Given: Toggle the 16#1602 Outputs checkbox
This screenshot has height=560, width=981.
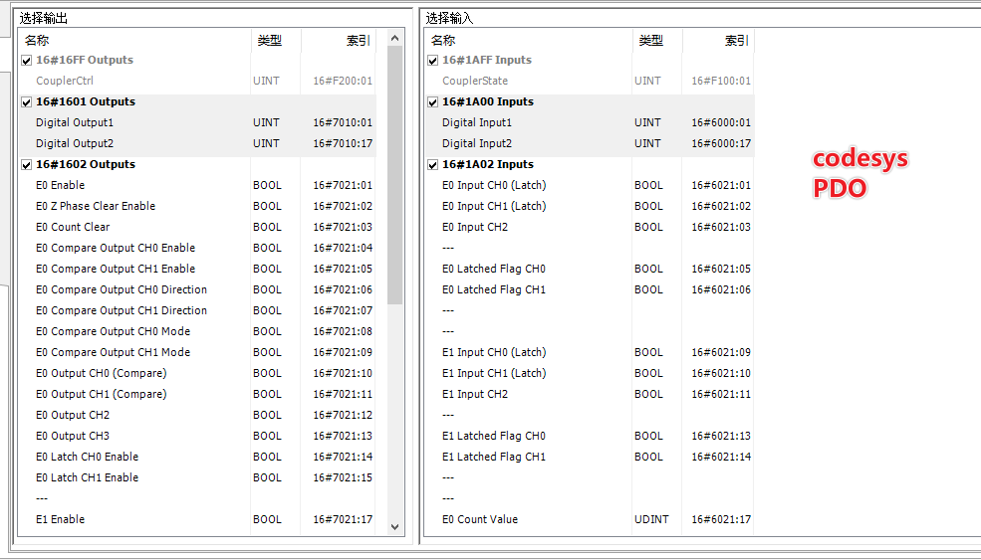Looking at the screenshot, I should [26, 165].
